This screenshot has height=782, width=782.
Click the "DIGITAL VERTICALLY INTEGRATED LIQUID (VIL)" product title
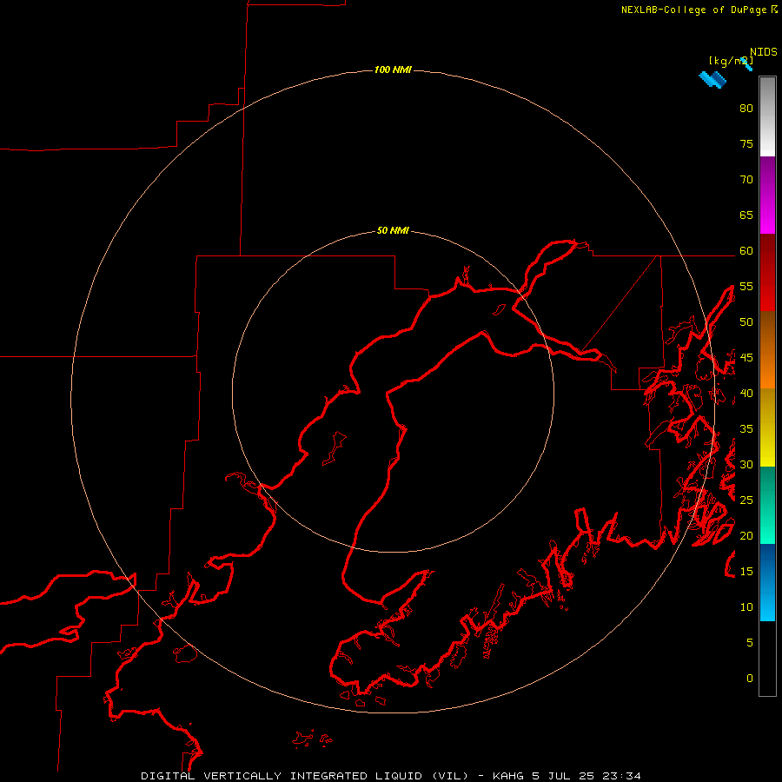(305, 776)
